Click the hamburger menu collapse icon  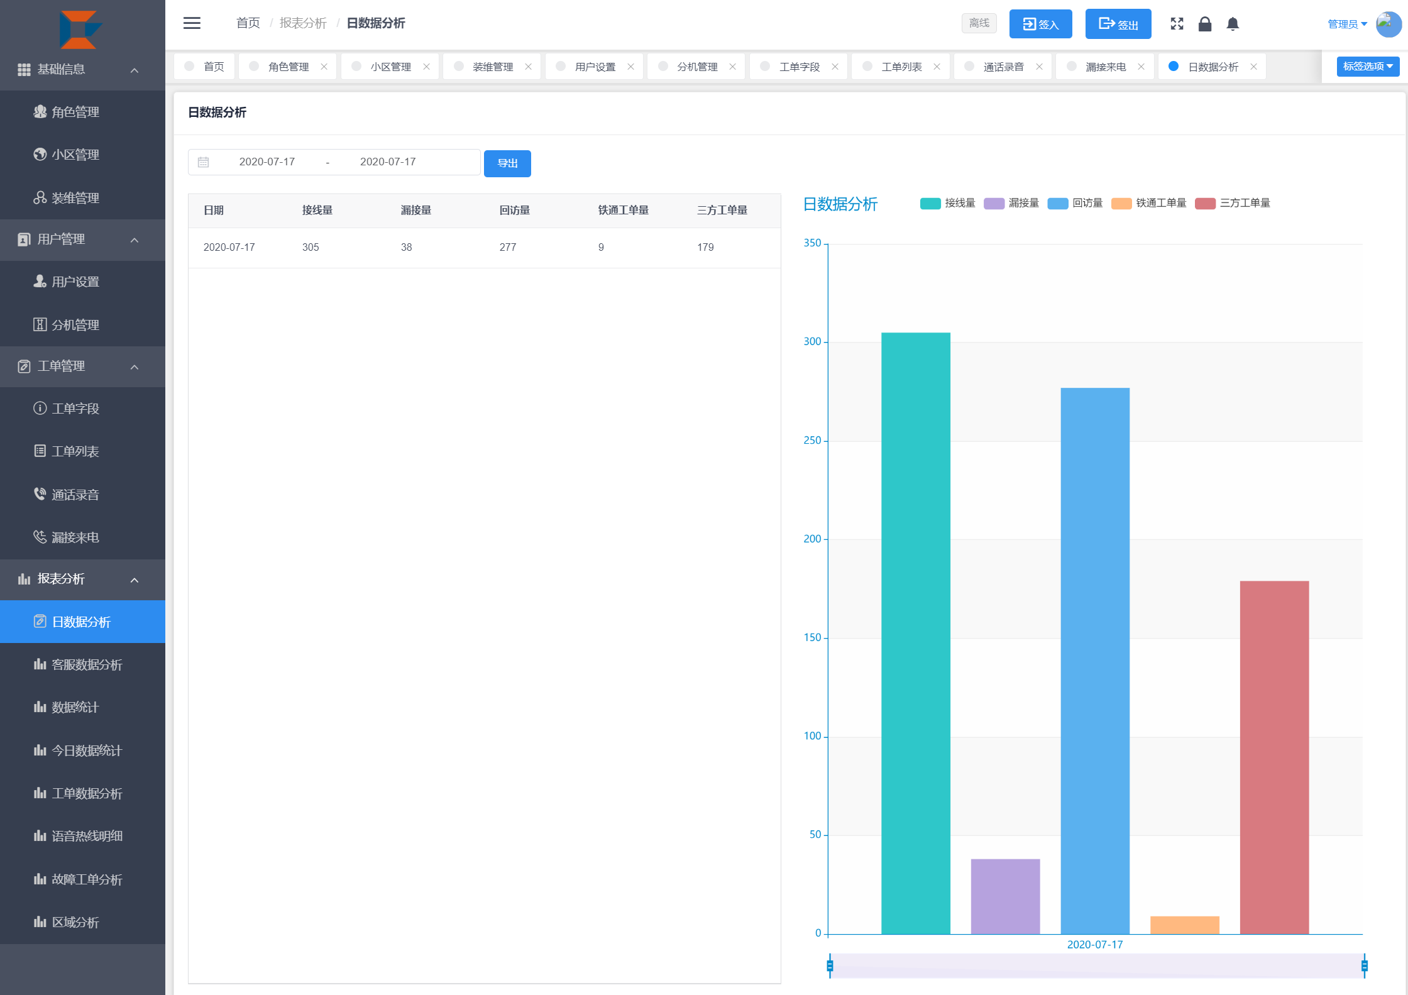click(192, 23)
